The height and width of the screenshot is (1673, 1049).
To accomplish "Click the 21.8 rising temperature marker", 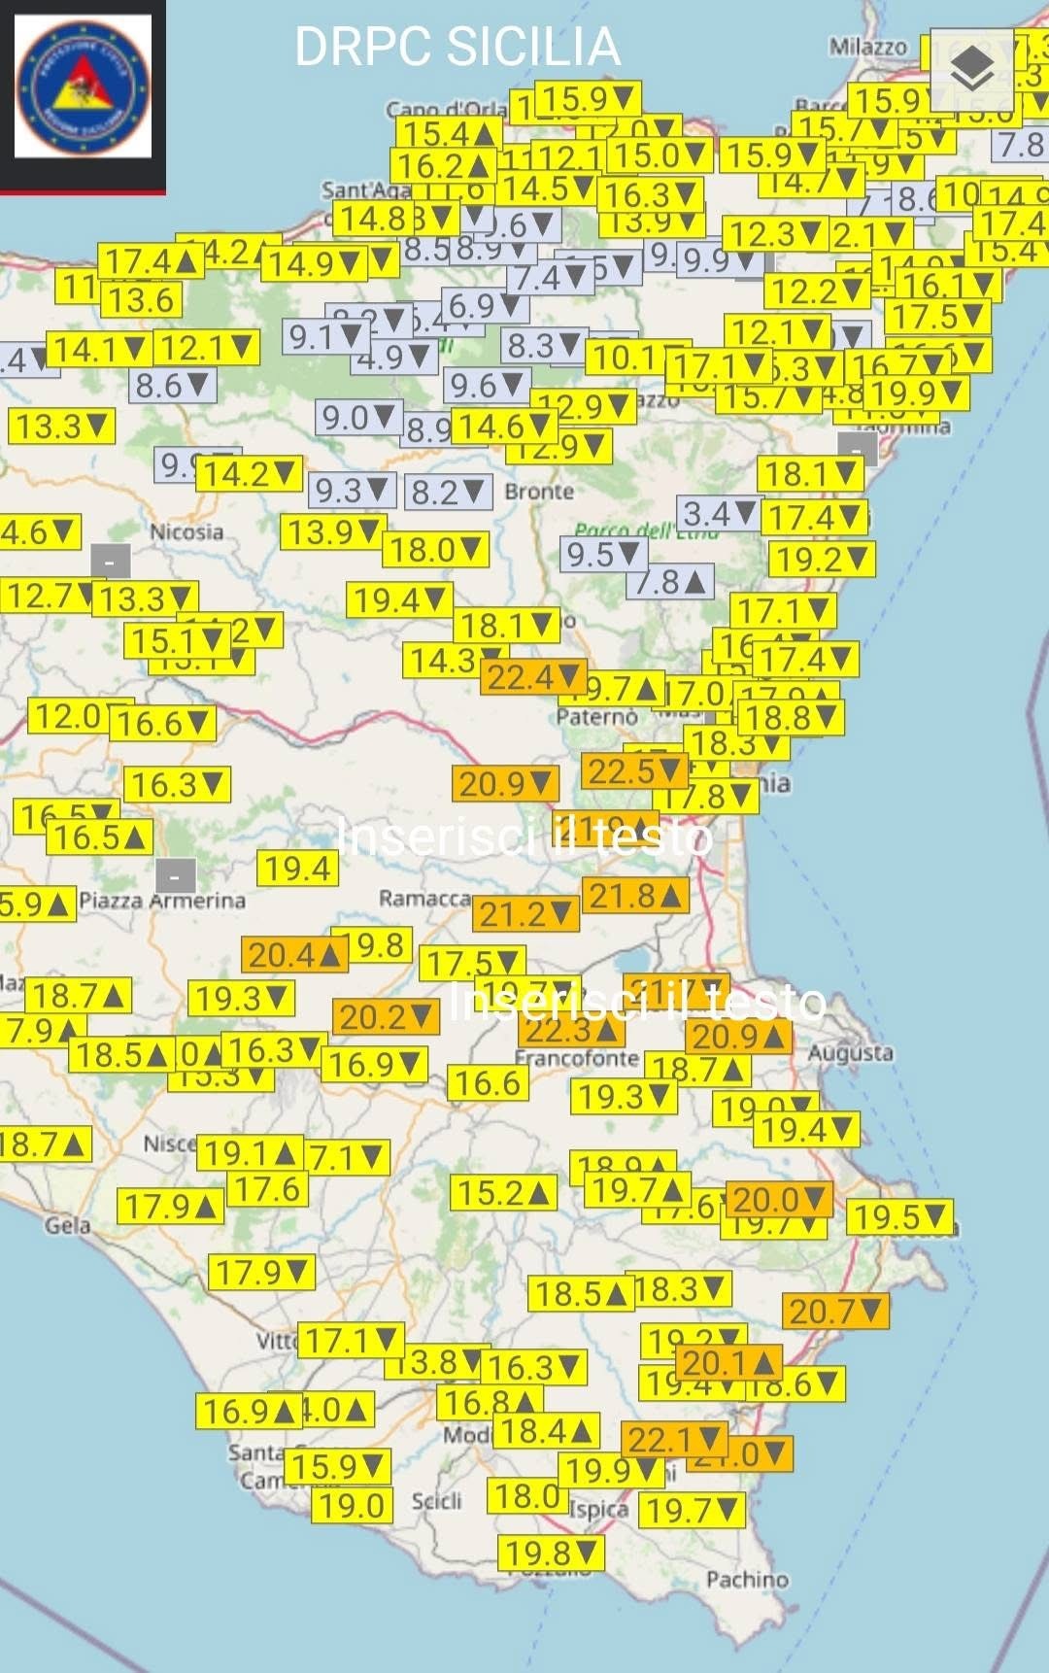I will 635,895.
